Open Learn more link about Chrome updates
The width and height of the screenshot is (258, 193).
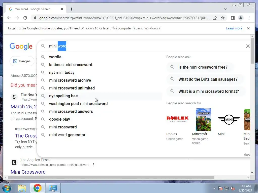(x=234, y=28)
